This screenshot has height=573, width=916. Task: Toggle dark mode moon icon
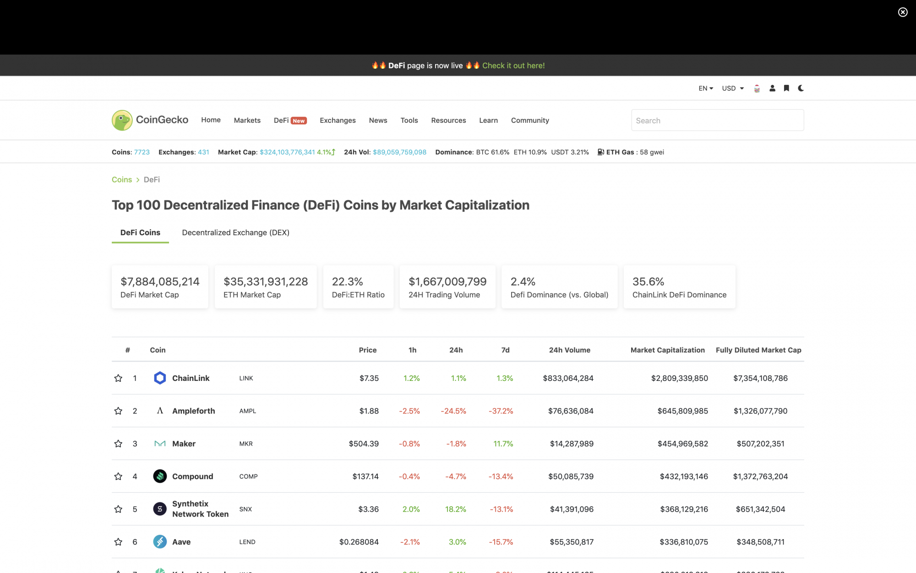pyautogui.click(x=801, y=88)
